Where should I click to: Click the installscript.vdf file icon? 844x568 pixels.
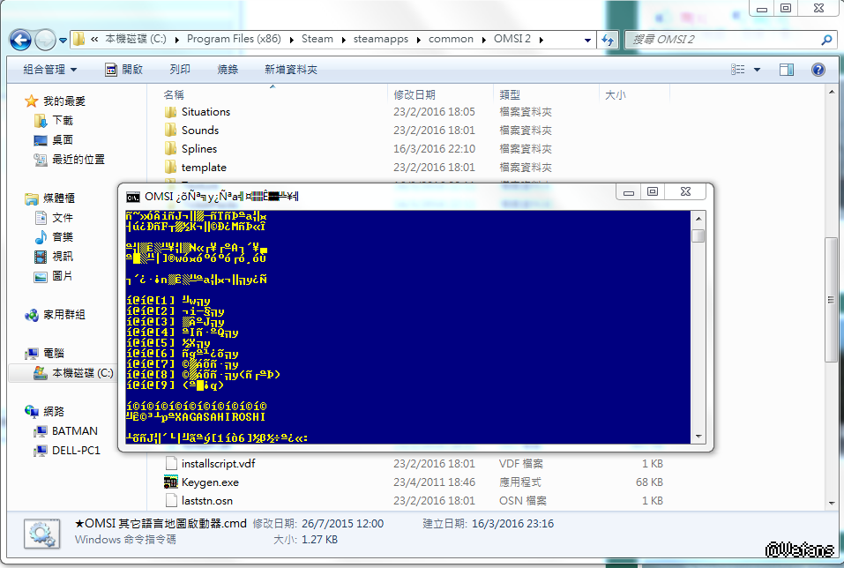(171, 464)
